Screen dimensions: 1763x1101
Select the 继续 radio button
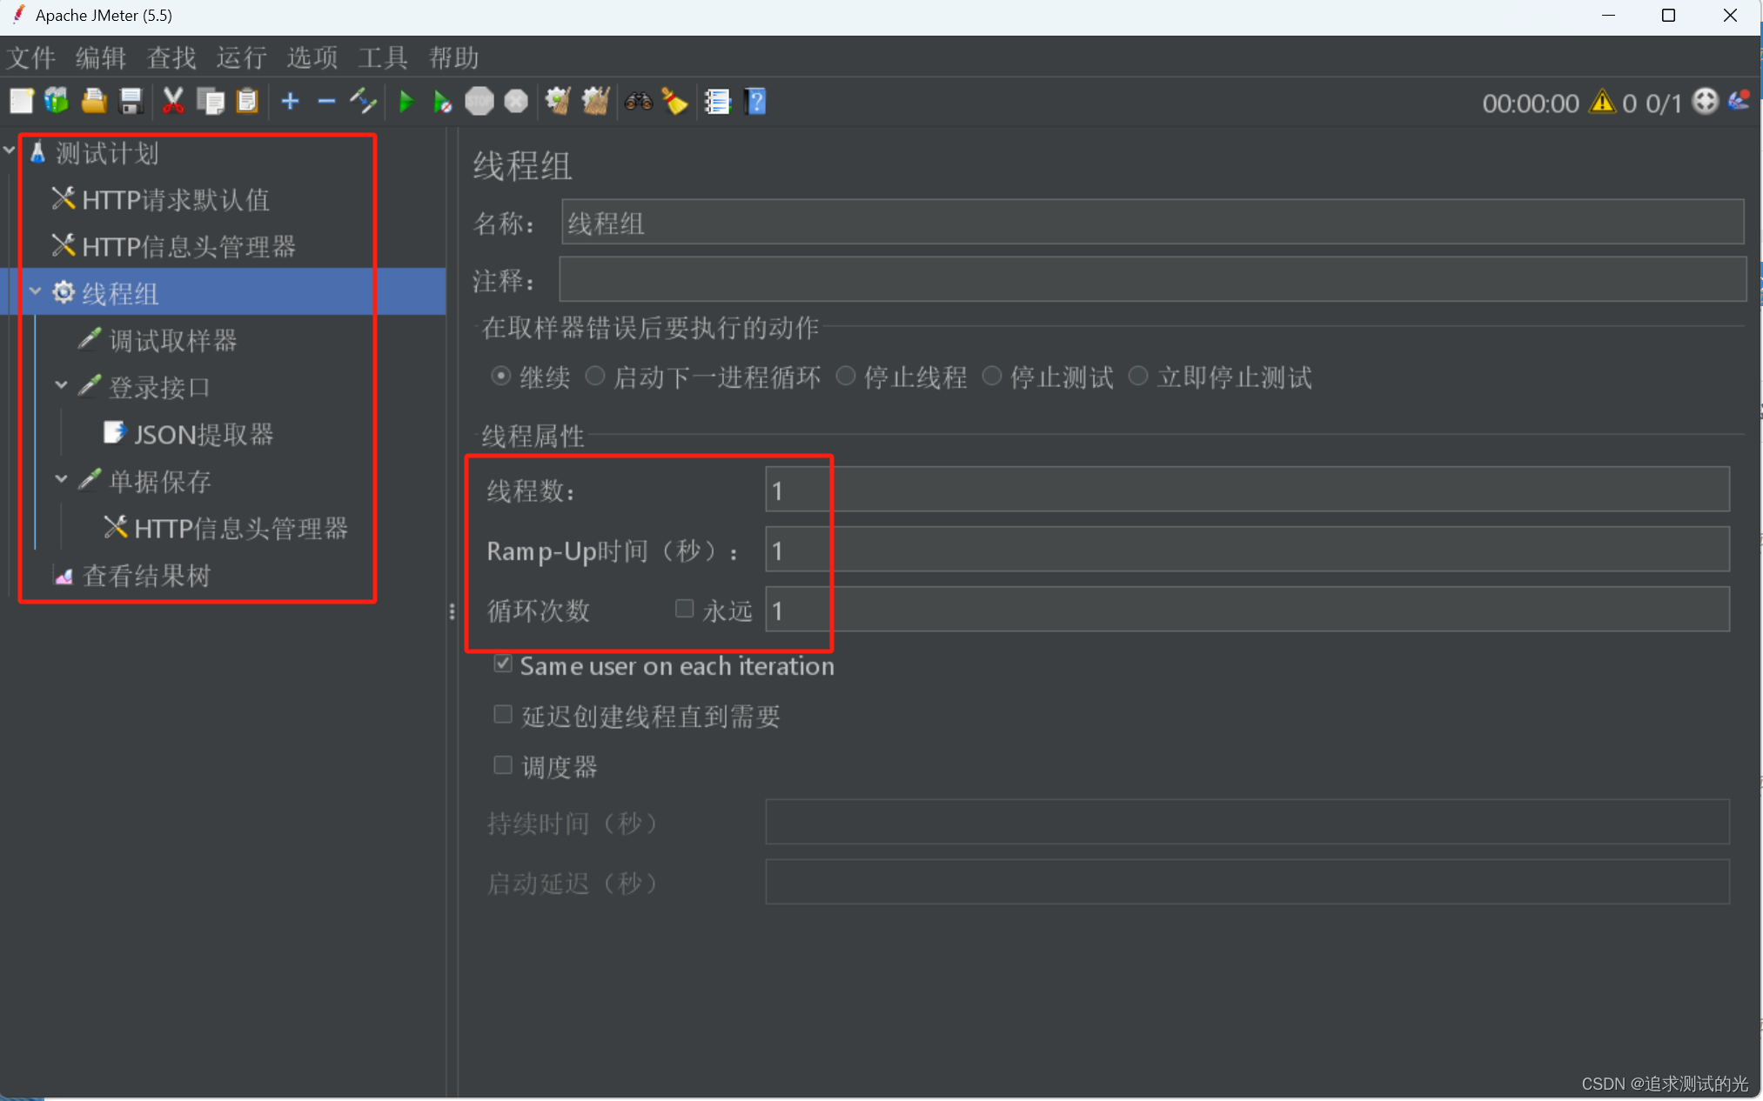(500, 377)
